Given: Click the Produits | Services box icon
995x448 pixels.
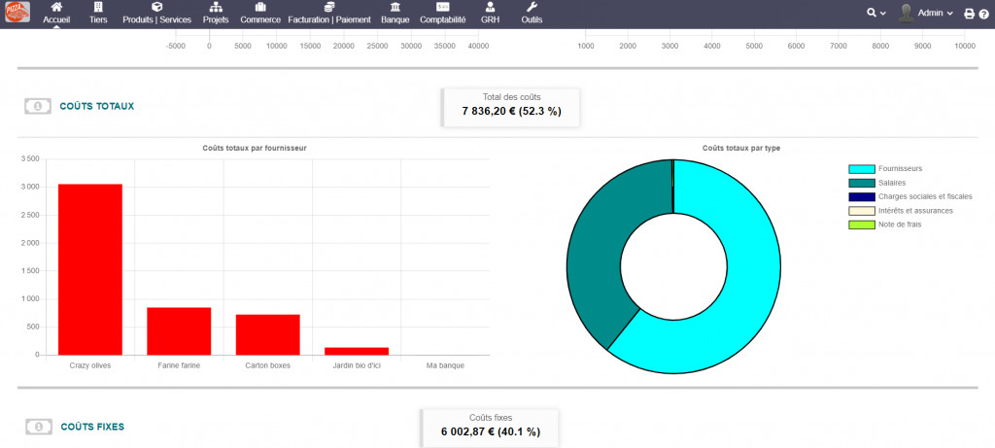Looking at the screenshot, I should tap(156, 8).
